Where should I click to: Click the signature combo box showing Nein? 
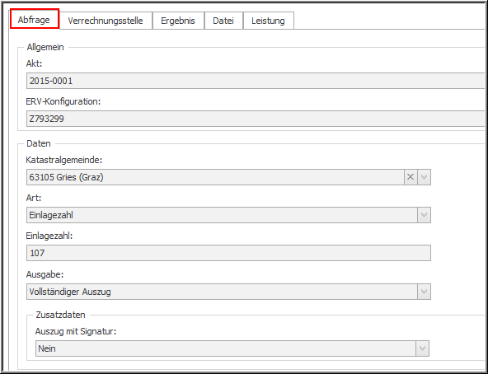click(226, 348)
